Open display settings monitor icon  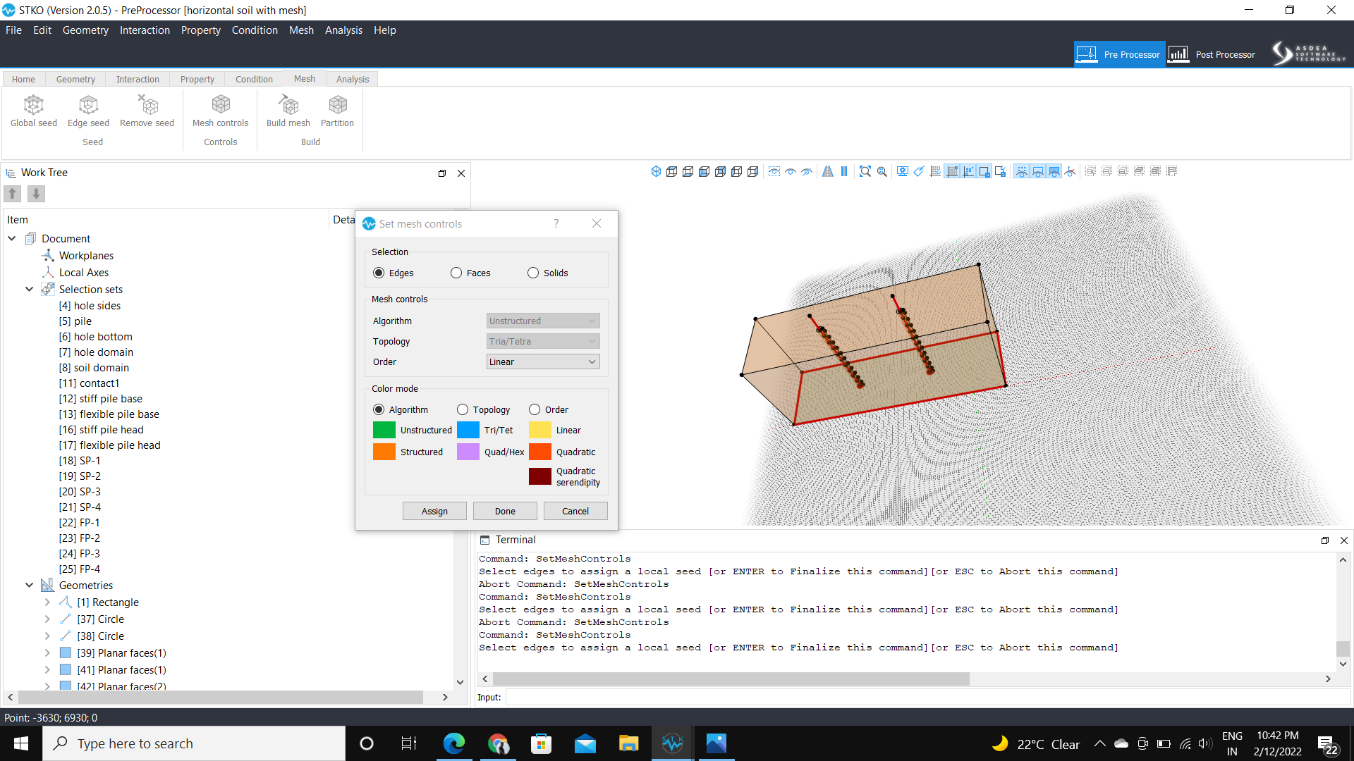click(902, 171)
